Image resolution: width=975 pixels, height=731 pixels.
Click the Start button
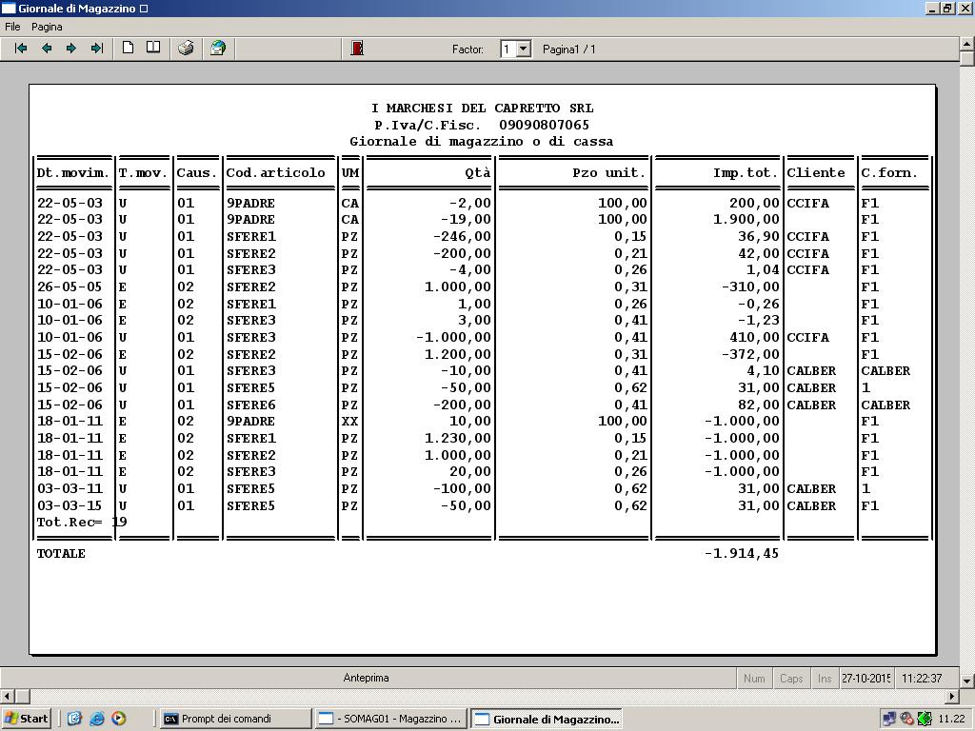pyautogui.click(x=26, y=719)
